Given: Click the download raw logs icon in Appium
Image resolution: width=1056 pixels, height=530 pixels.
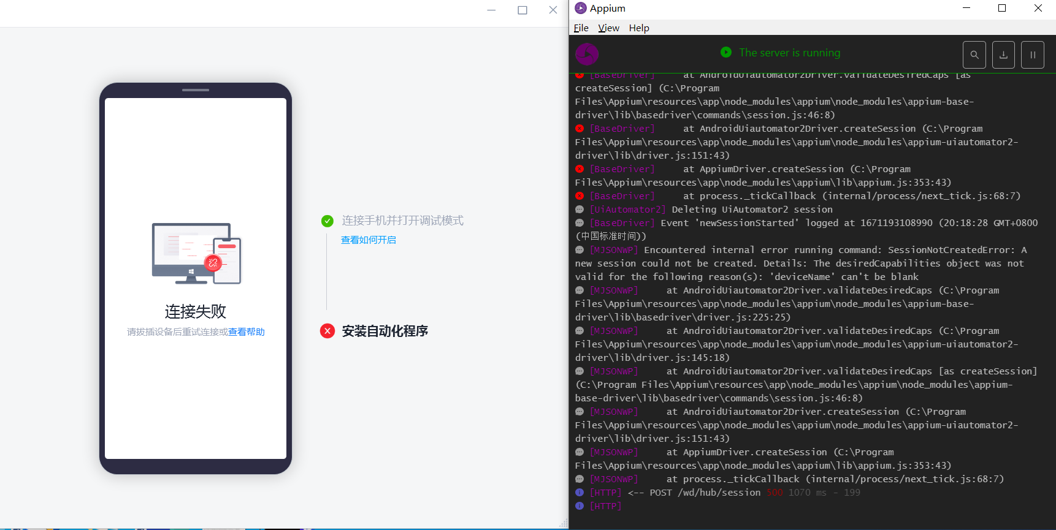Looking at the screenshot, I should (1003, 55).
